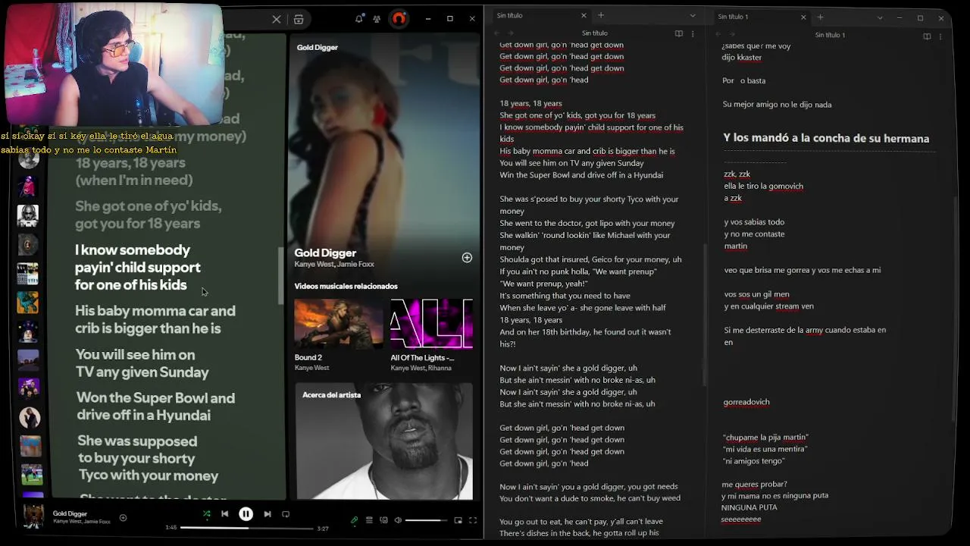970x546 pixels.
Task: Adjust the Spotify volume slider
Action: pyautogui.click(x=427, y=520)
